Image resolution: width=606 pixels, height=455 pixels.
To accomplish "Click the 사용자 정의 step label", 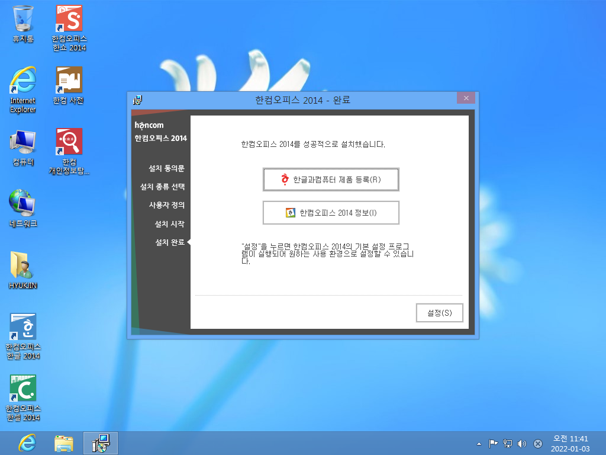I will coord(167,205).
